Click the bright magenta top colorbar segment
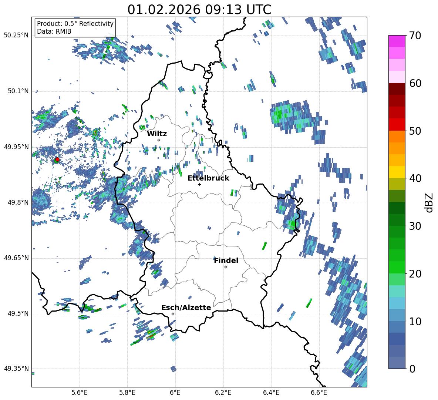 click(397, 41)
